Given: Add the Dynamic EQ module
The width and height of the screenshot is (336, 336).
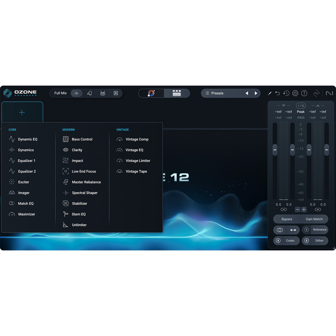Looking at the screenshot, I should (x=23, y=139).
